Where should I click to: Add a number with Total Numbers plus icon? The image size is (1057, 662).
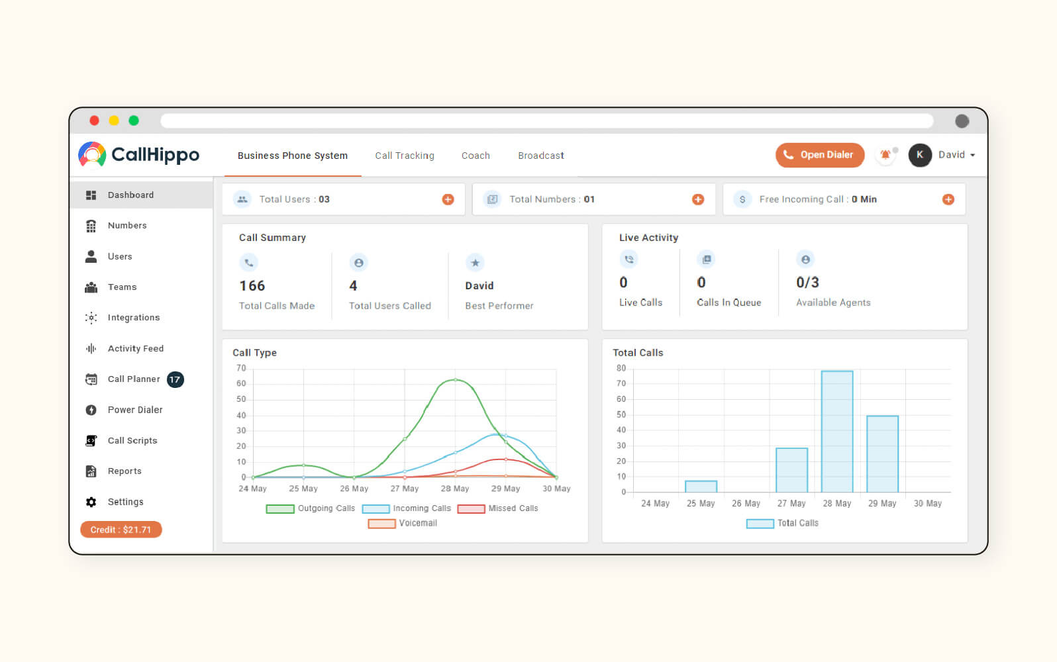pos(698,199)
